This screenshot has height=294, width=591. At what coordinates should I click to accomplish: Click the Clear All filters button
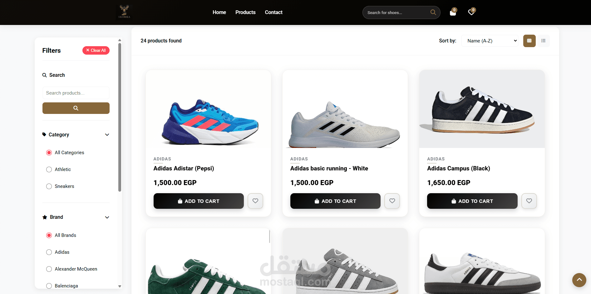tap(96, 50)
